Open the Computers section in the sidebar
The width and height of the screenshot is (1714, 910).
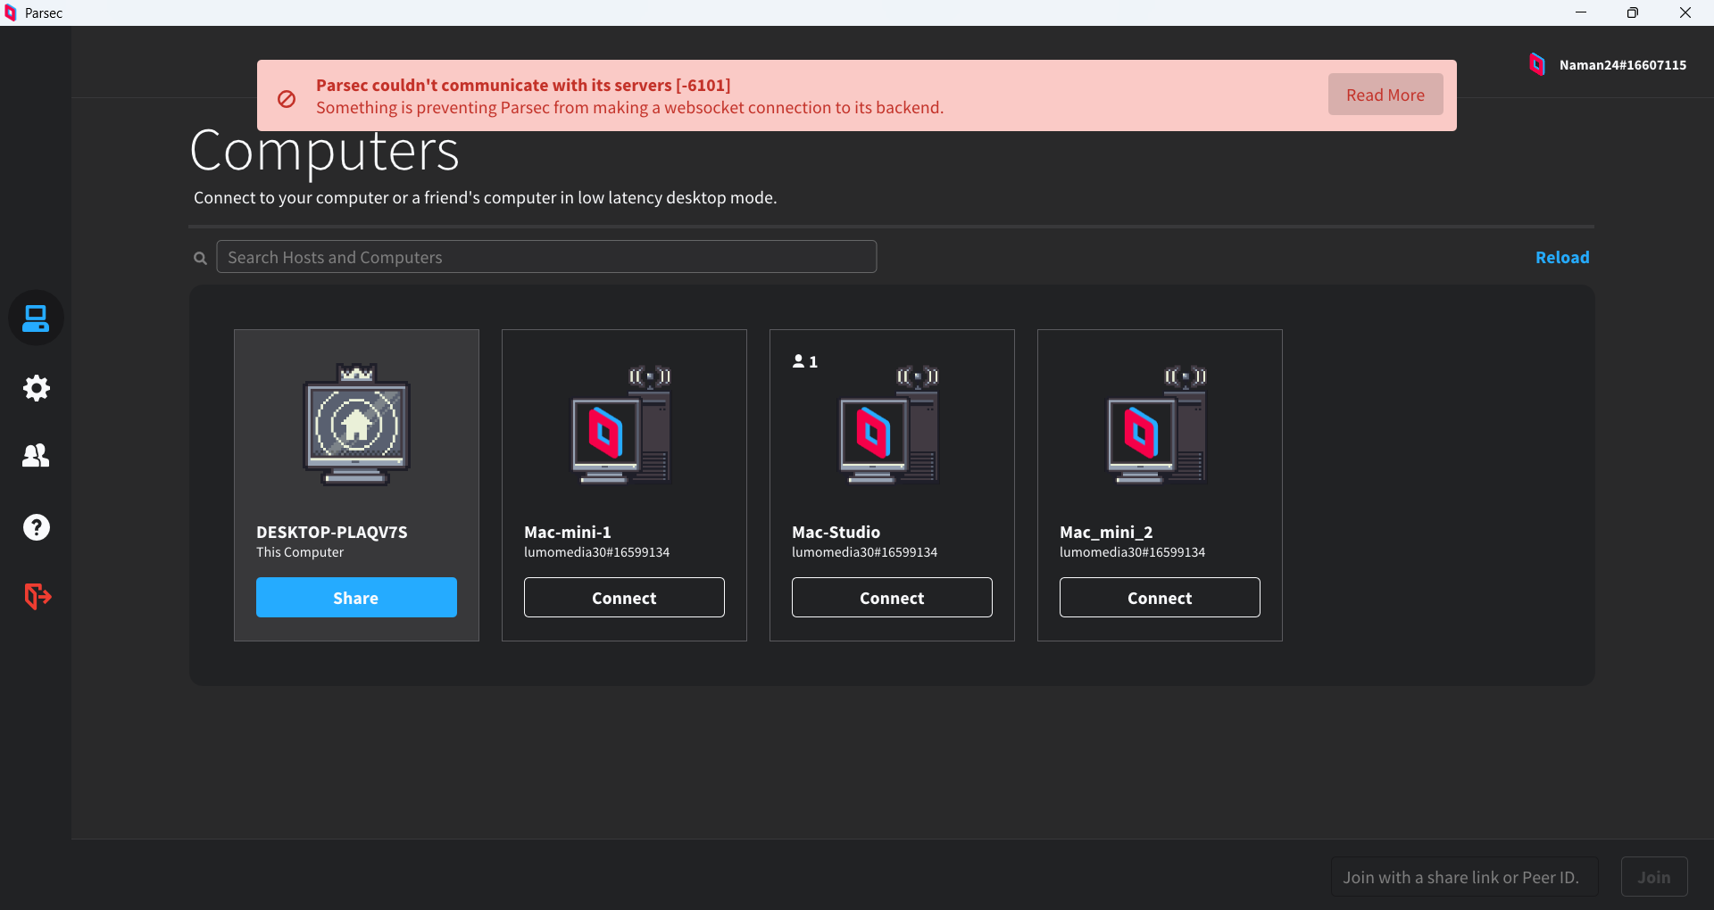(x=36, y=318)
